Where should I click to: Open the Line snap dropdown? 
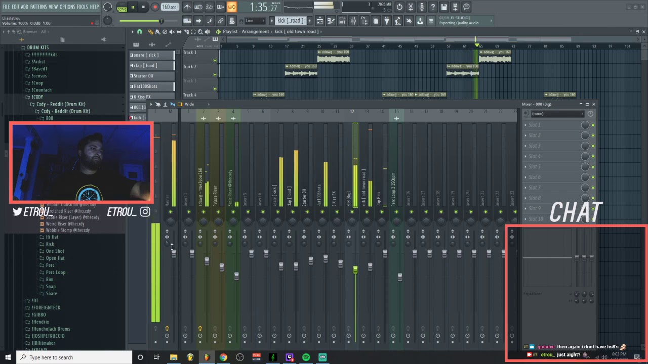tap(255, 21)
